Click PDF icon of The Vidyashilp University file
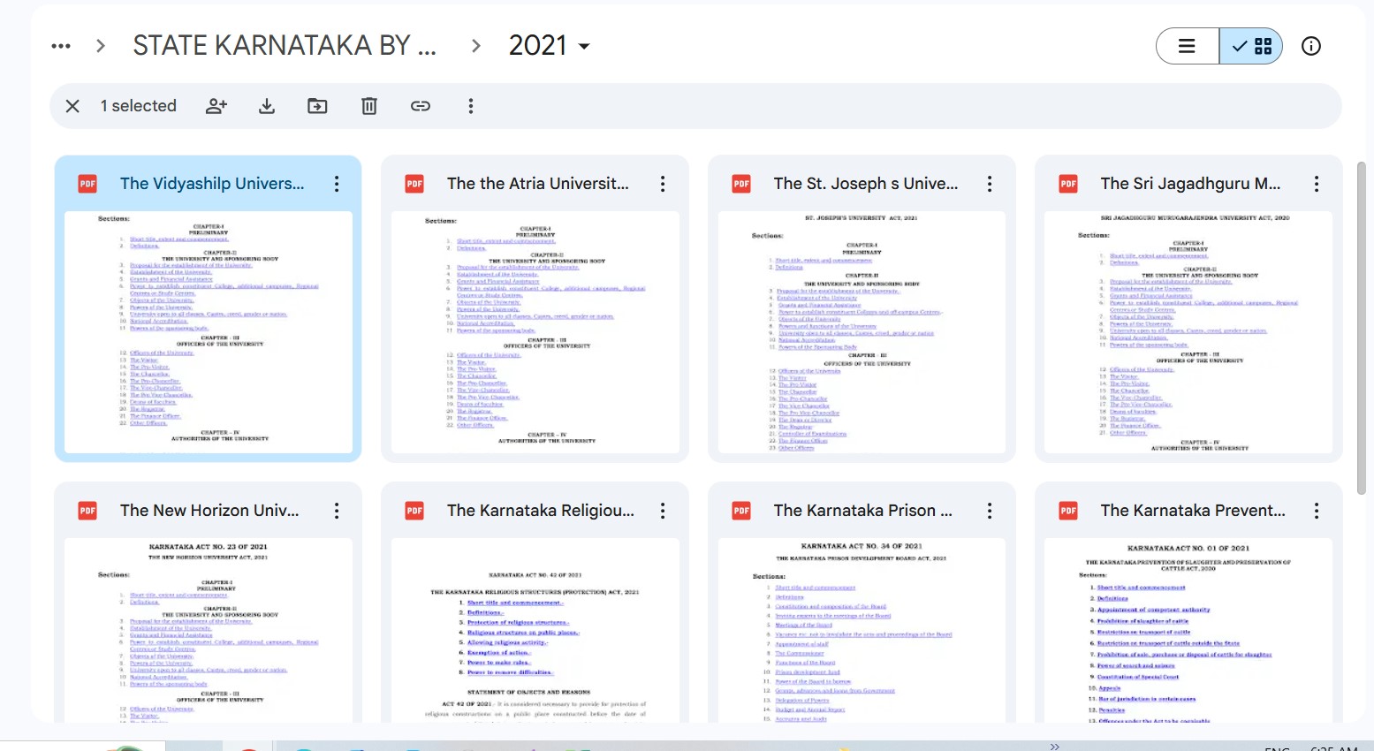The image size is (1374, 751). (x=87, y=184)
